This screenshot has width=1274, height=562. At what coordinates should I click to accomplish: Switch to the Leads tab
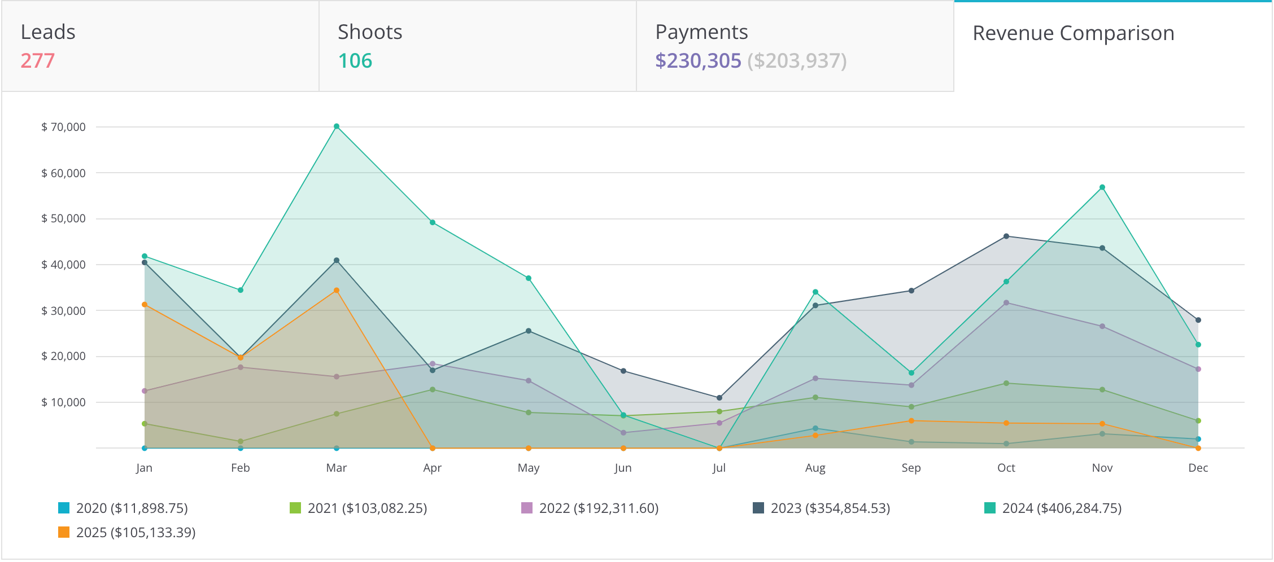pyautogui.click(x=160, y=46)
